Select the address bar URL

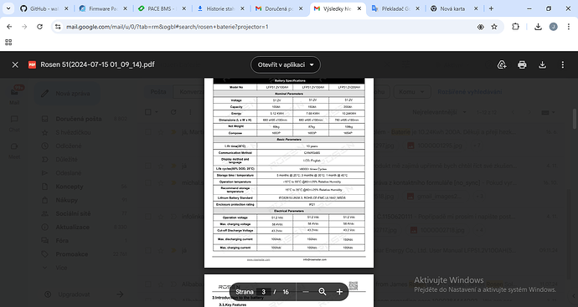click(168, 27)
